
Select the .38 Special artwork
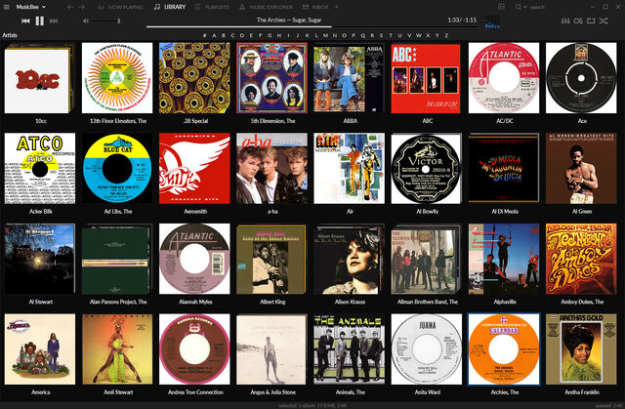pyautogui.click(x=194, y=78)
